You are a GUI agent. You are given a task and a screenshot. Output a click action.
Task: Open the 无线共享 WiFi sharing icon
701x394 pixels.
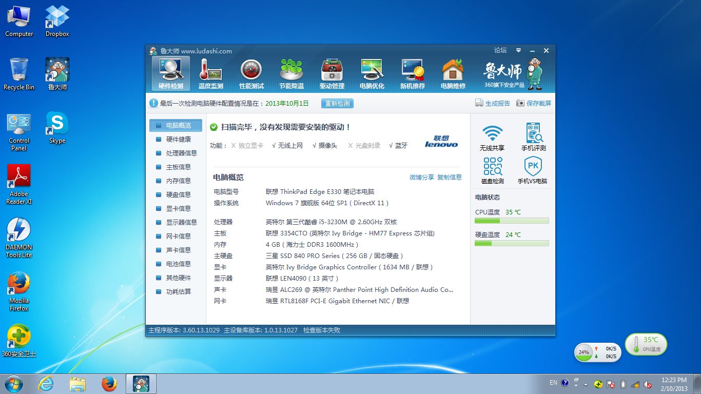pos(492,137)
